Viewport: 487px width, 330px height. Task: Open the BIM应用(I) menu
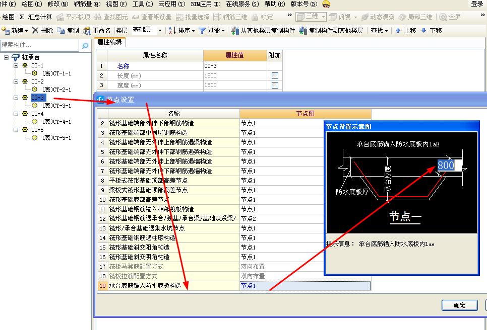click(205, 4)
